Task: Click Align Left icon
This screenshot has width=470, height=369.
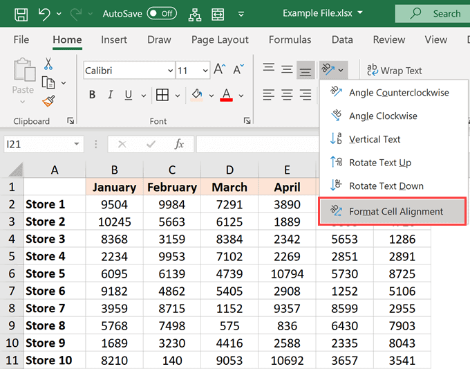Action: click(268, 95)
